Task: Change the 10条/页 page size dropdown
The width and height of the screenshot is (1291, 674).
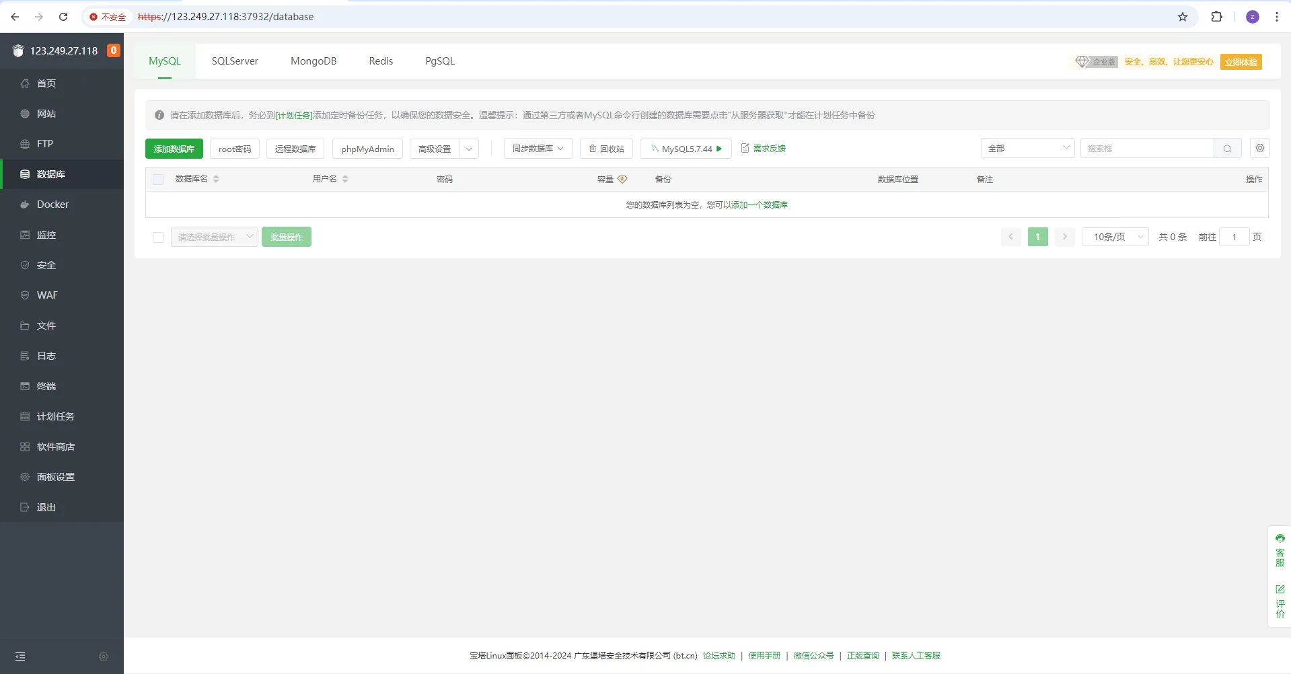Action: (1115, 237)
